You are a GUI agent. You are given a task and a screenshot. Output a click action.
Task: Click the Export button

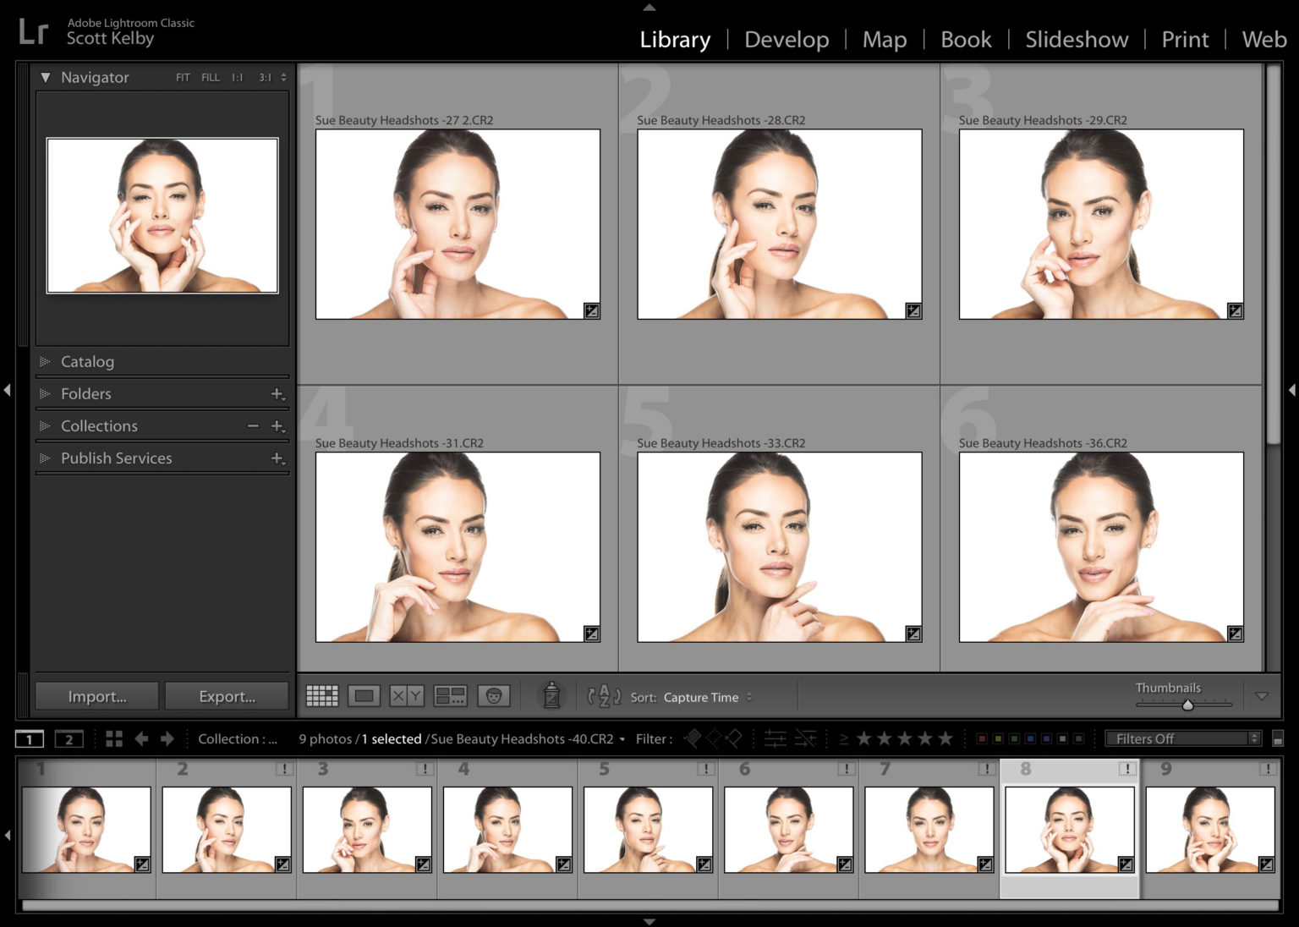(x=227, y=696)
